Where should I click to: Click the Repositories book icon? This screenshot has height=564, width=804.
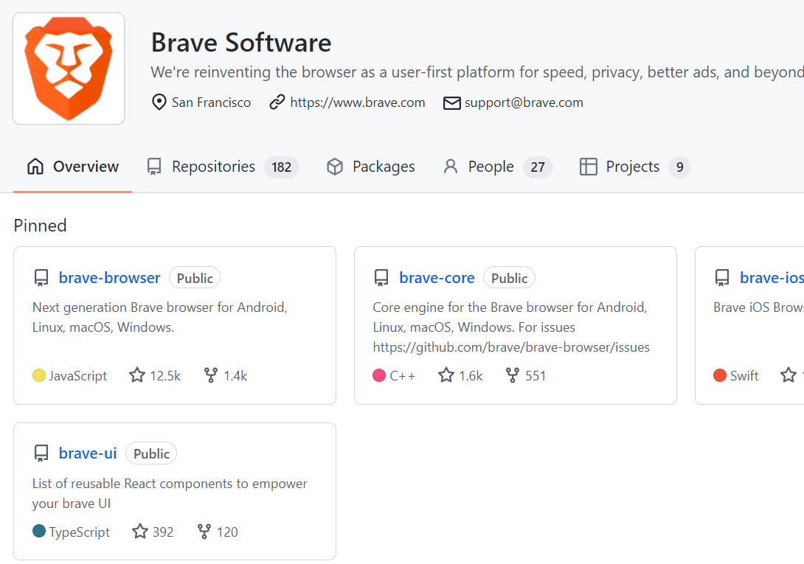(154, 167)
